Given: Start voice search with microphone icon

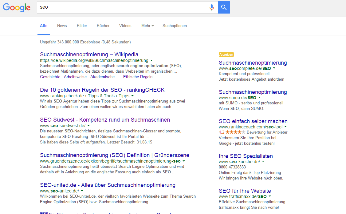Looking at the screenshot, I should pos(211,7).
